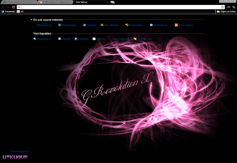
Task: Reopen the Seçenekler recently closed tab
Action: point(44,39)
